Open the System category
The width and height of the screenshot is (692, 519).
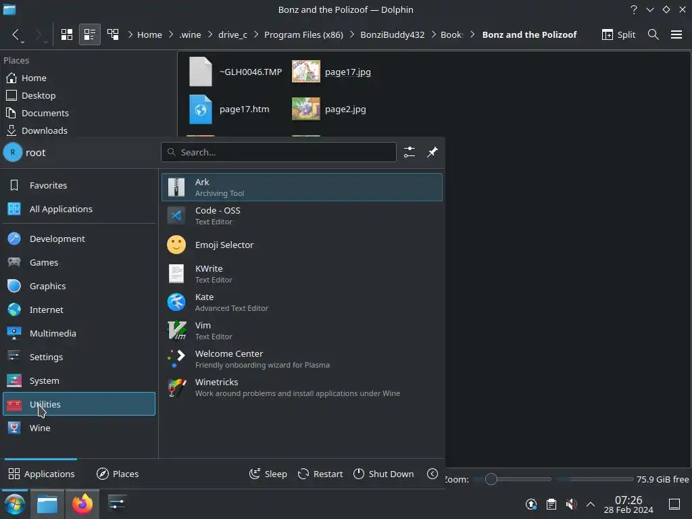tap(79, 380)
